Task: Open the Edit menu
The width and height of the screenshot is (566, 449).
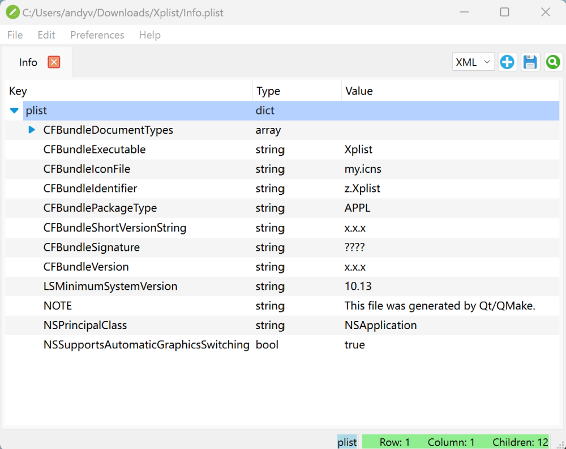Action: click(x=46, y=35)
